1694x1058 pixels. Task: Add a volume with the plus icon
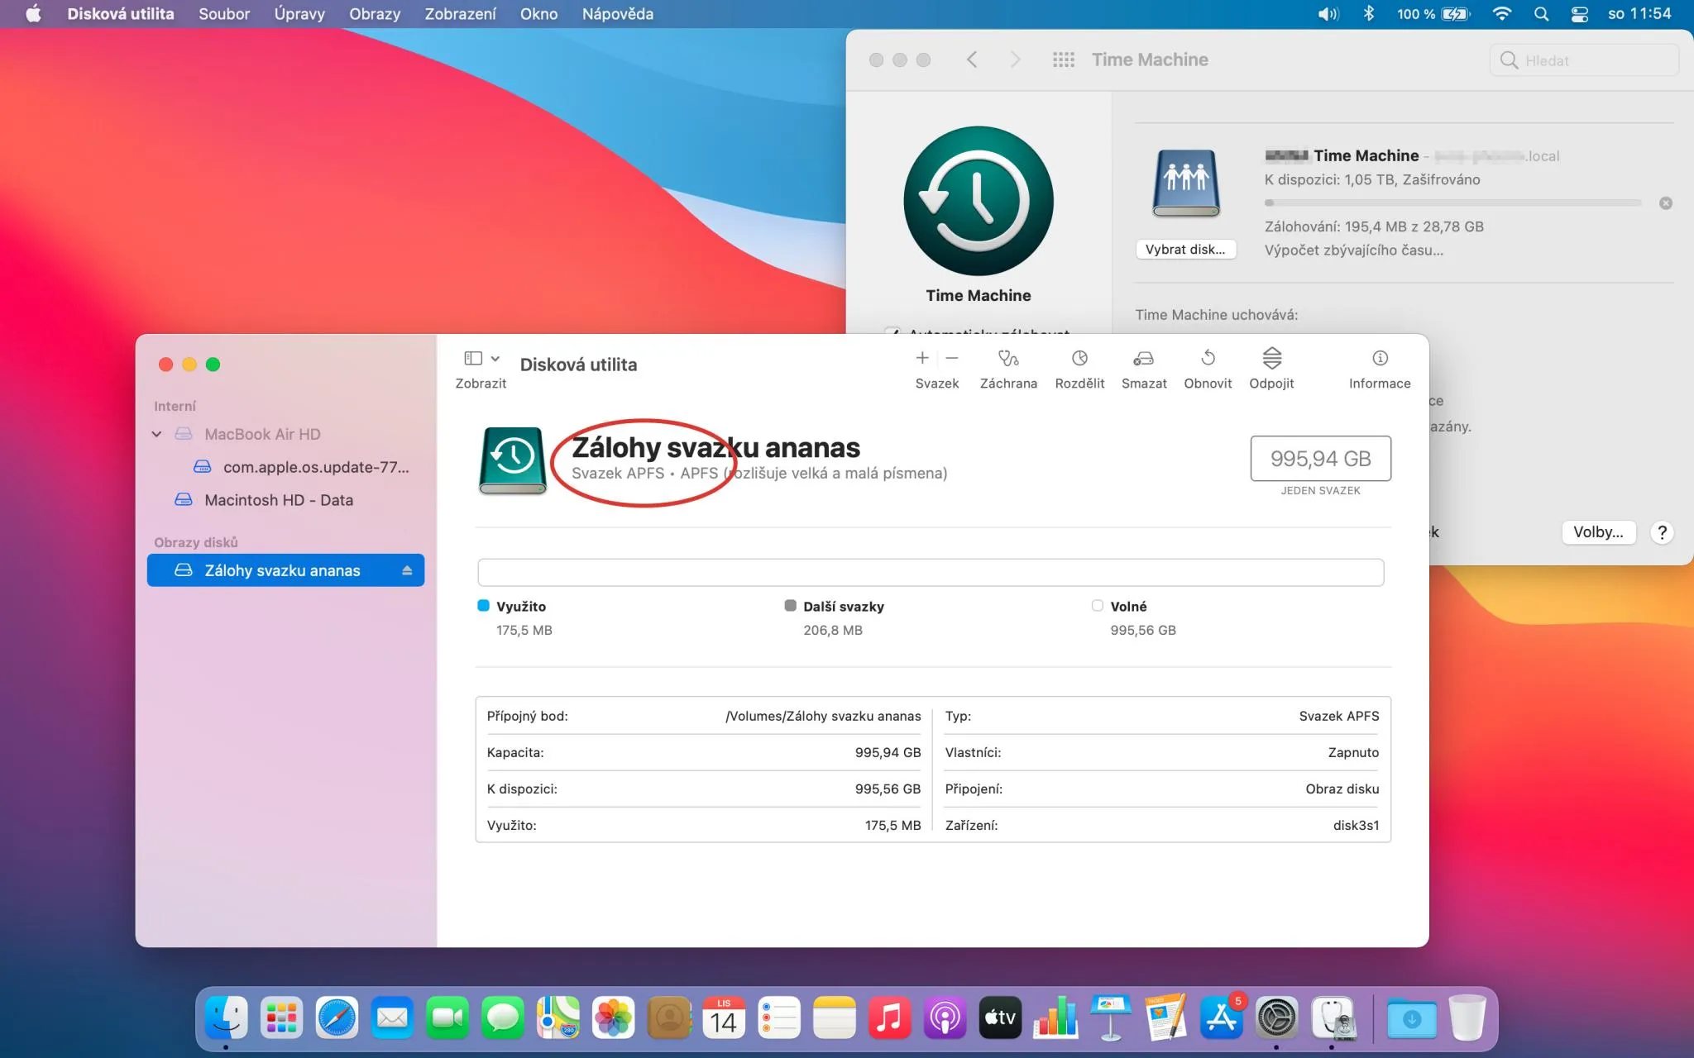point(922,358)
